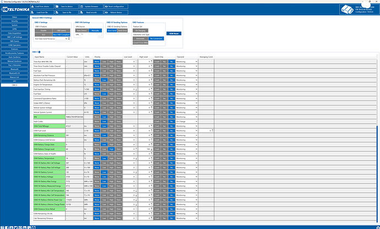Set Fuel Type priority to Low
The width and height of the screenshot is (380, 229).
coord(104,71)
